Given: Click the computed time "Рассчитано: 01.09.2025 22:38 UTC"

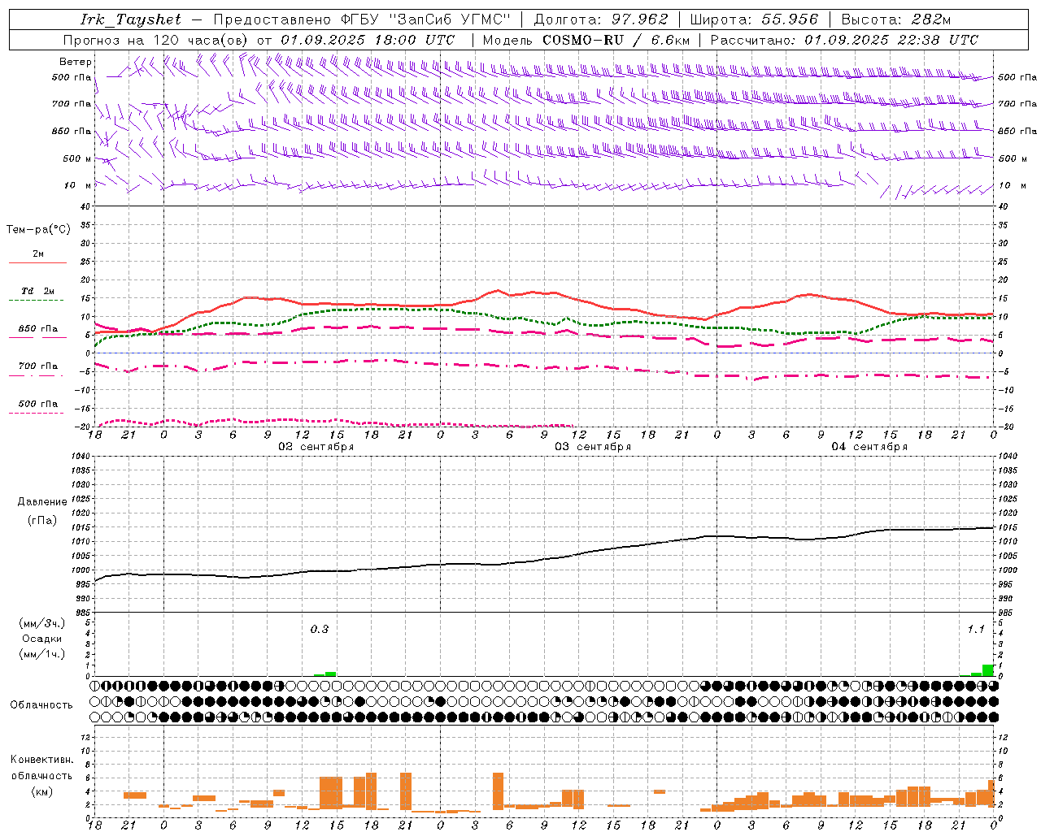Looking at the screenshot, I should coord(844,40).
